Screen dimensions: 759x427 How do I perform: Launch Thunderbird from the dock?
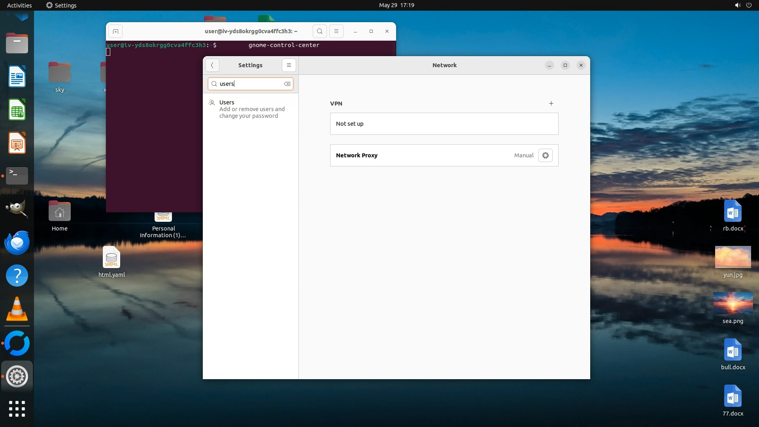[17, 242]
